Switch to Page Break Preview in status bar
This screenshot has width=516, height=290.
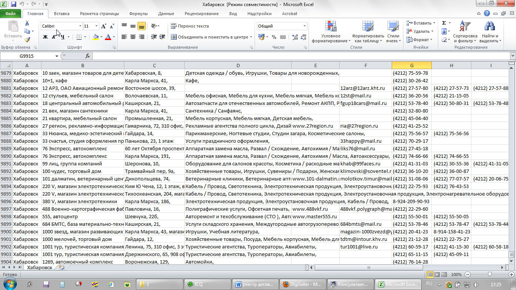[444, 275]
